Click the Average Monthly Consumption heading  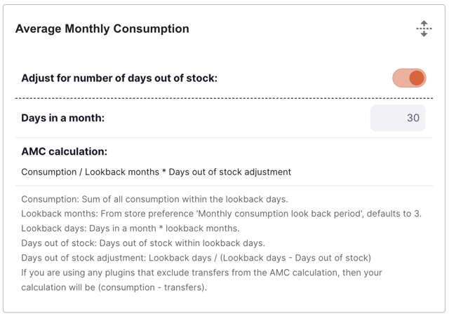102,29
